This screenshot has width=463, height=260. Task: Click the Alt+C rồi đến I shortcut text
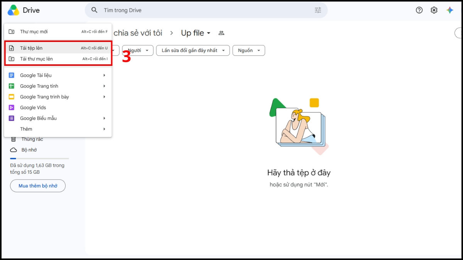point(95,59)
